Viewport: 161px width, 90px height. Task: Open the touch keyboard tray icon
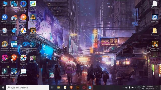pyautogui.click(x=139, y=87)
